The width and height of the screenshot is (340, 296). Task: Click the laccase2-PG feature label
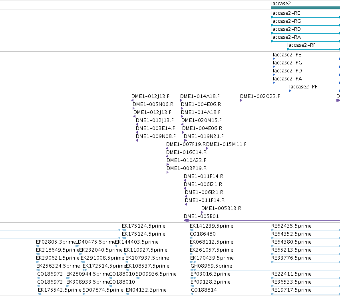pos(287,63)
